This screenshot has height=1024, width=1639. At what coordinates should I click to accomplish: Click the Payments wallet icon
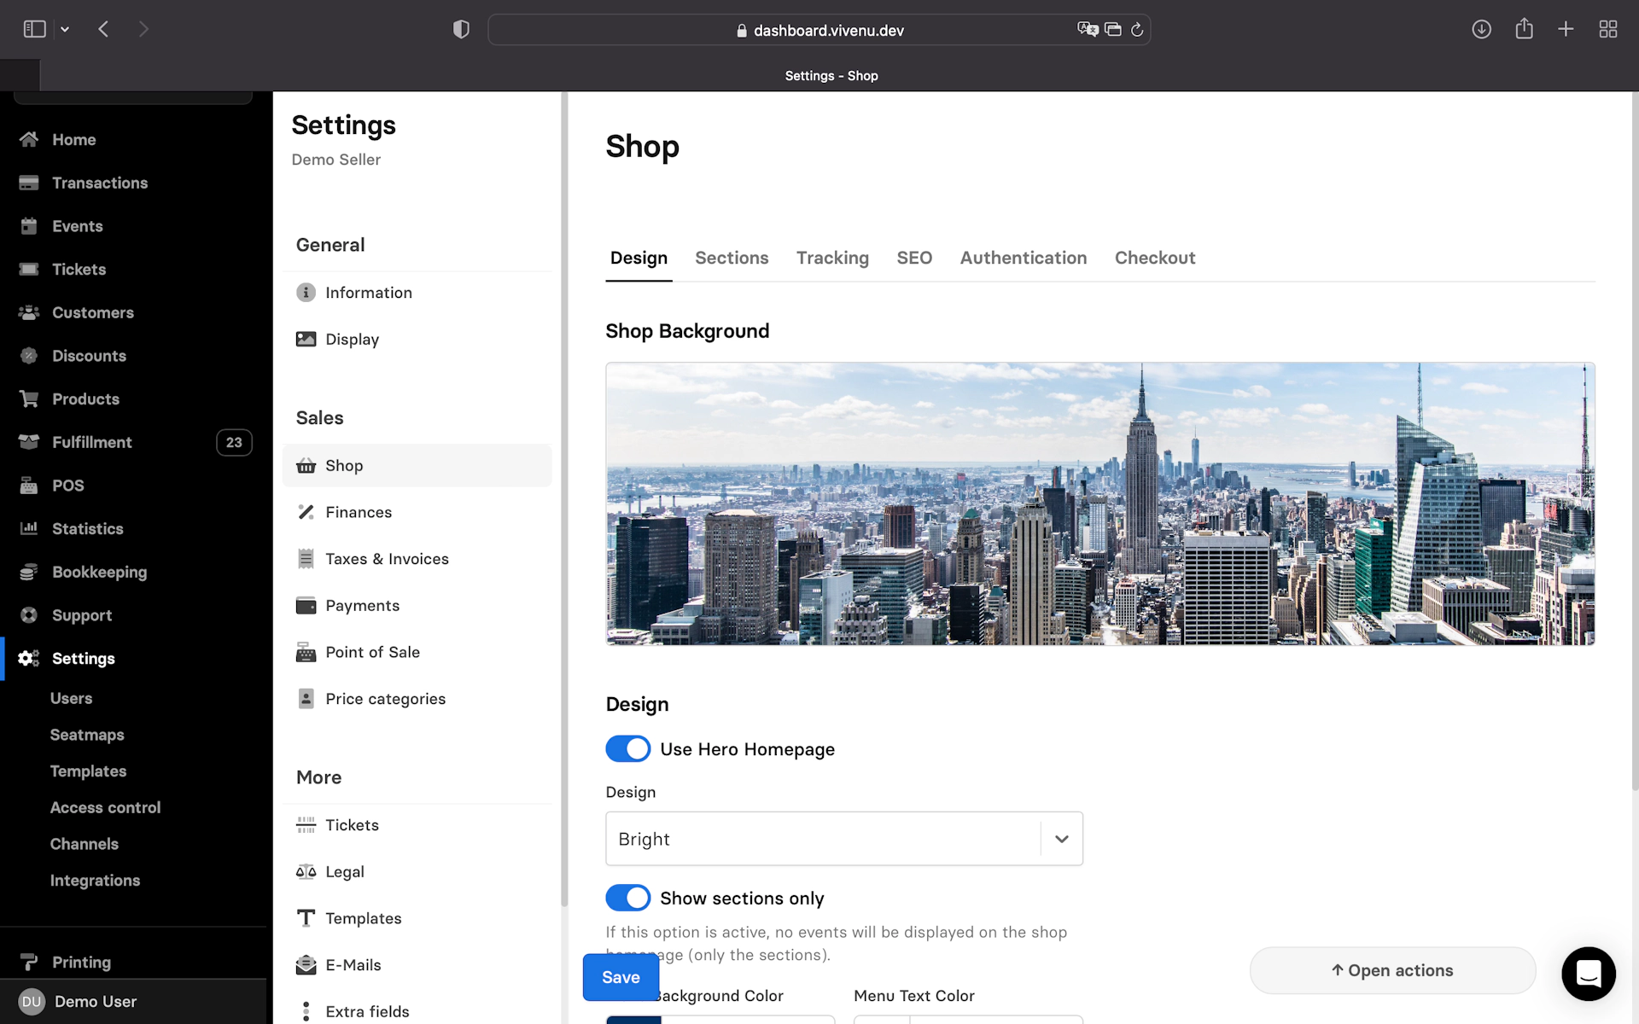pyautogui.click(x=306, y=606)
